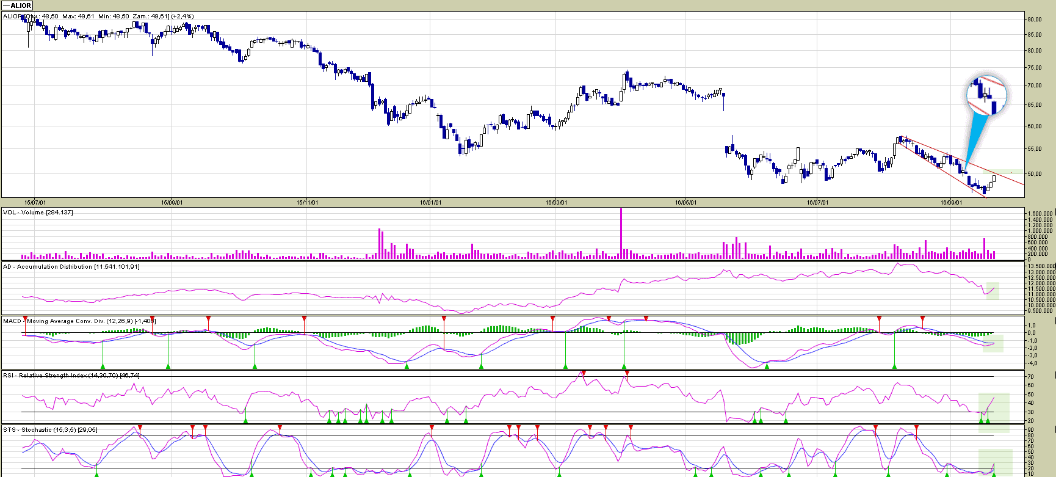Select the VOL - Volume panel label
Viewport: 1056px width, 477px height.
coord(38,213)
